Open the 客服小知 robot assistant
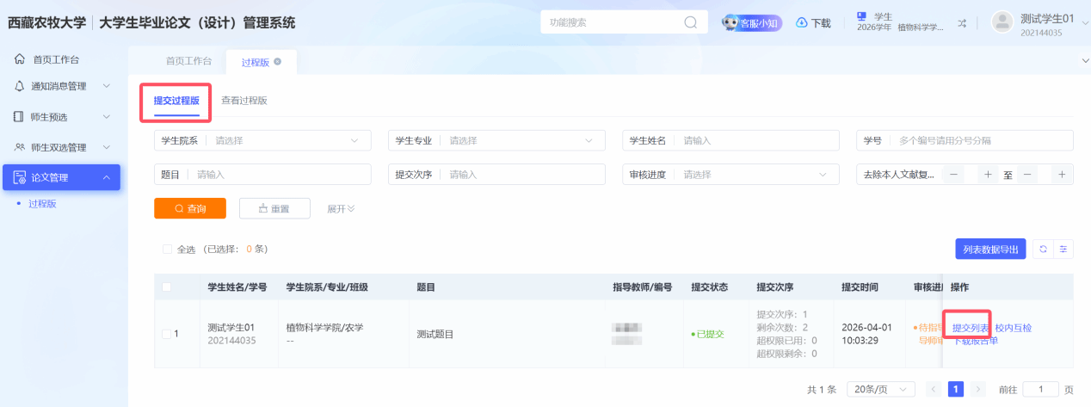This screenshot has height=407, width=1091. [751, 23]
